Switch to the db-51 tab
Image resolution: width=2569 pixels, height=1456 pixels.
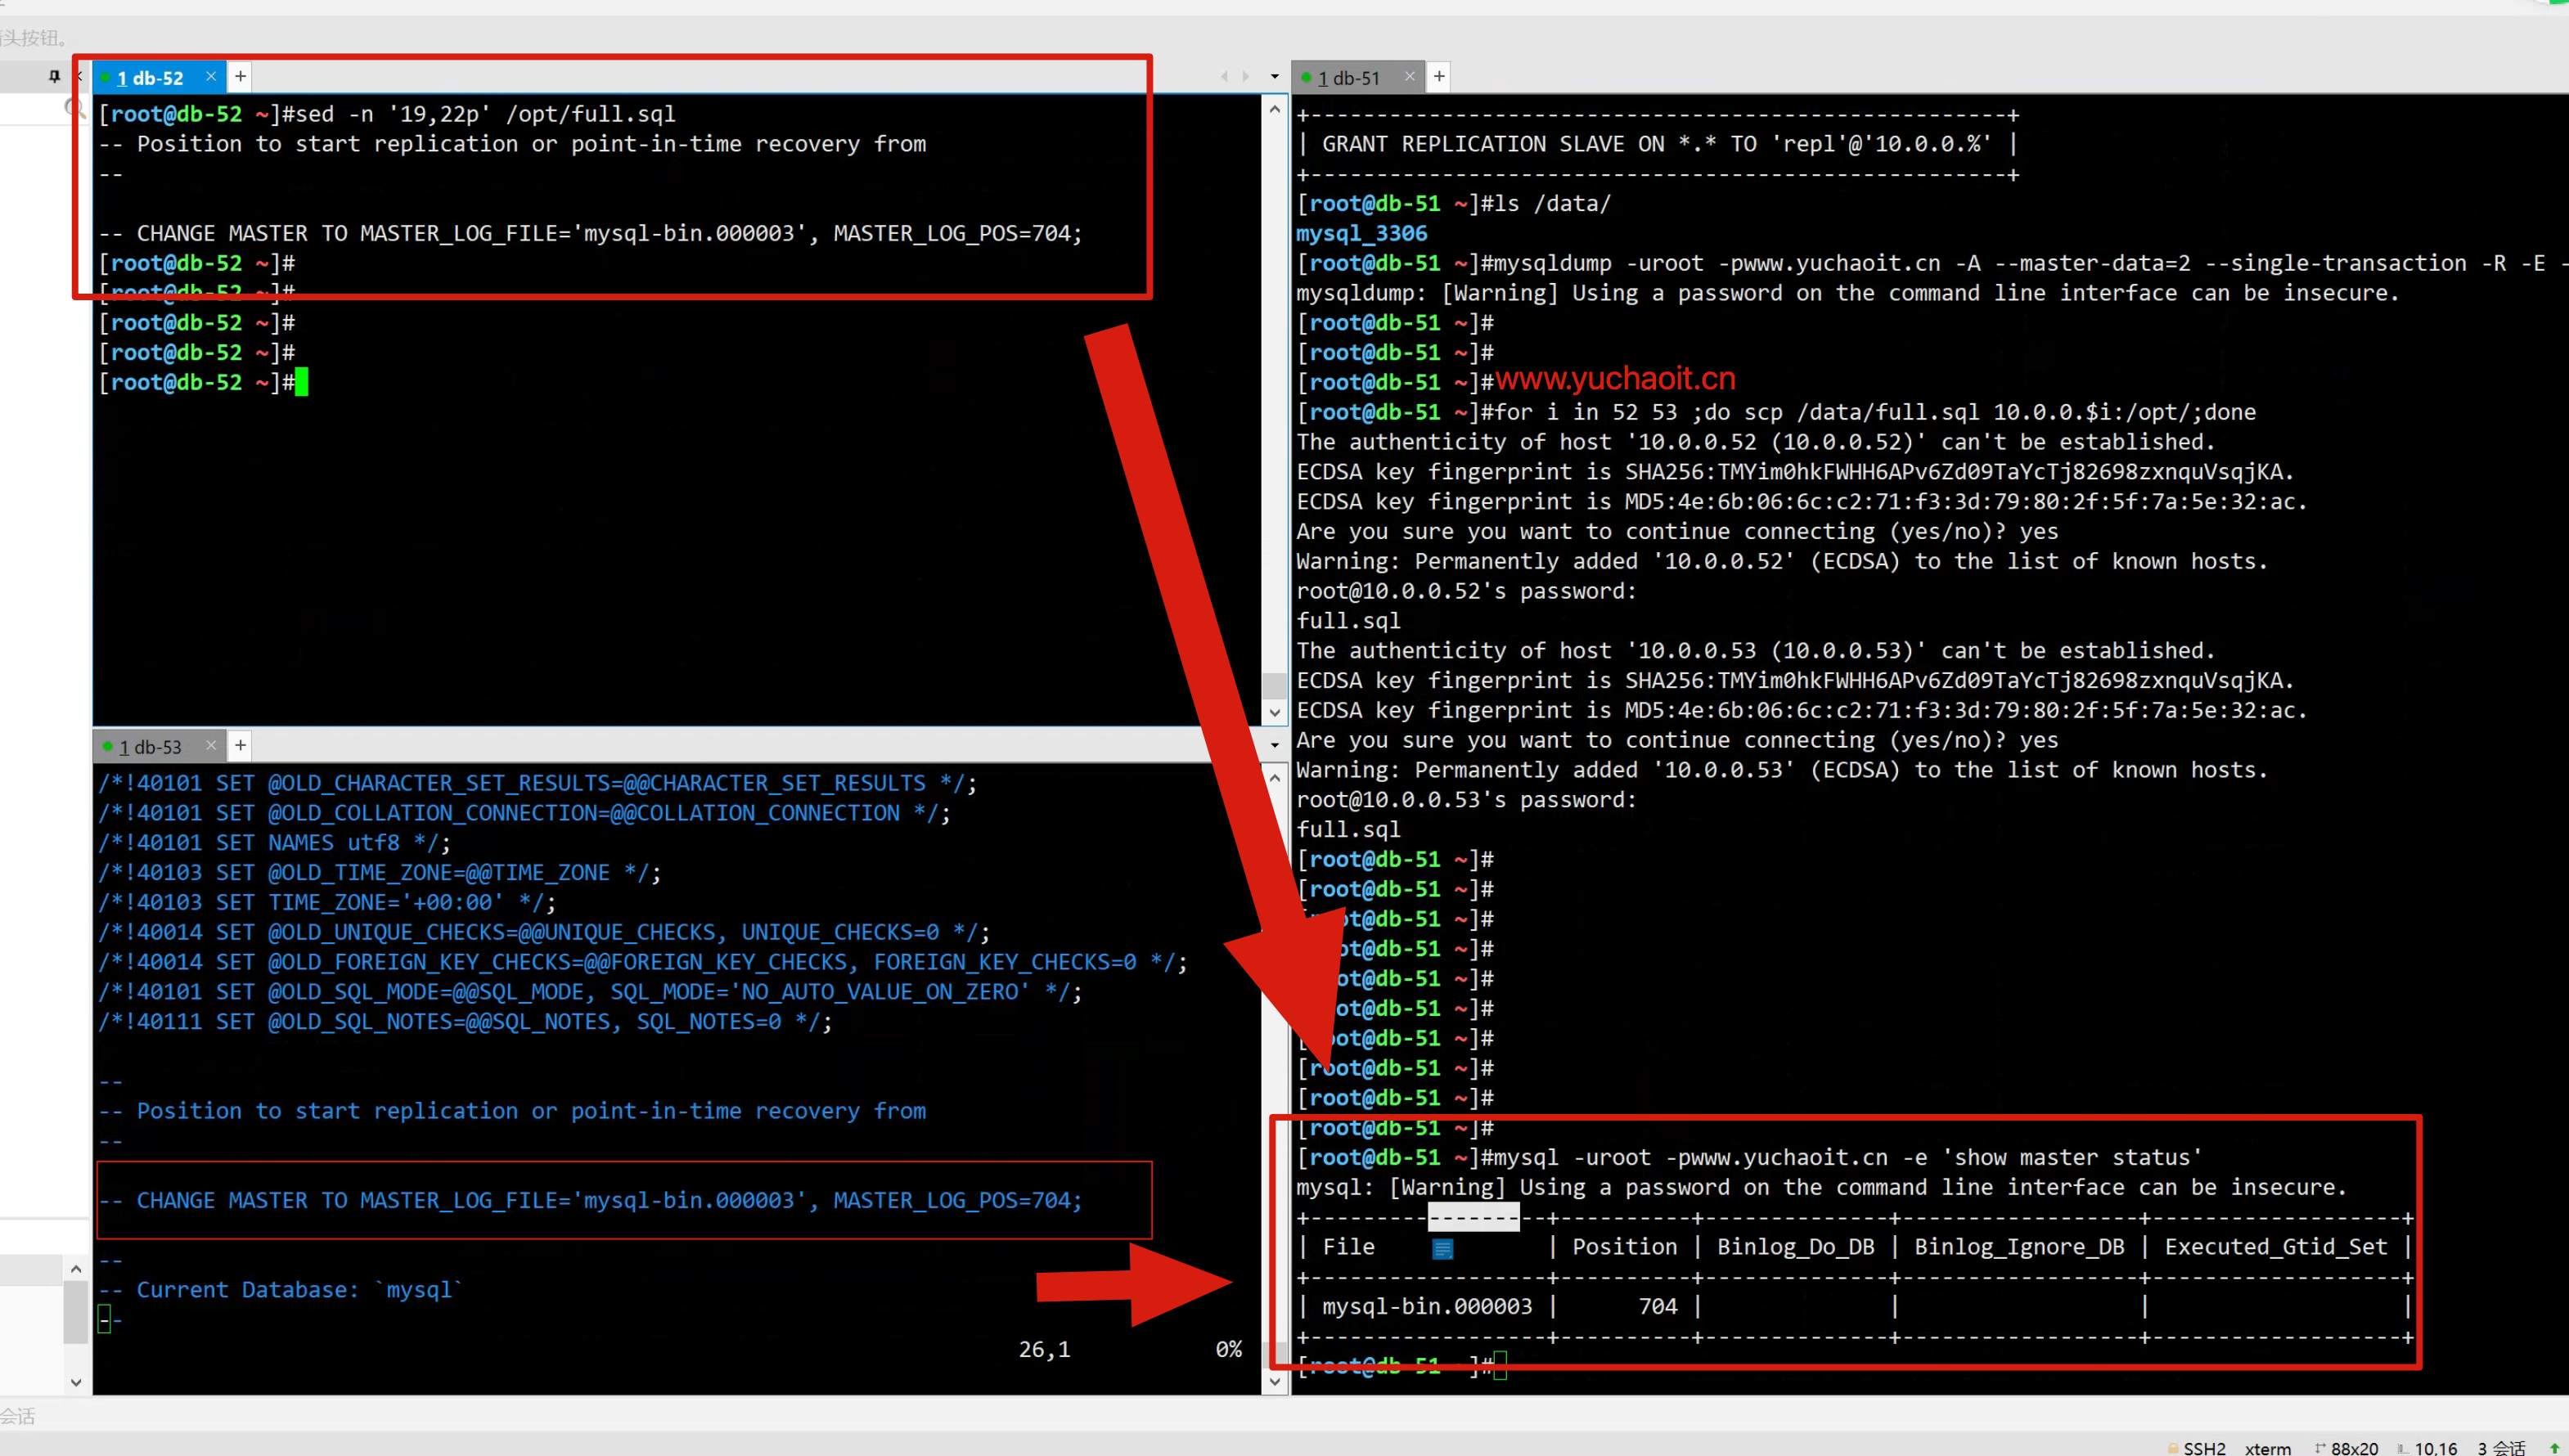(x=1348, y=77)
